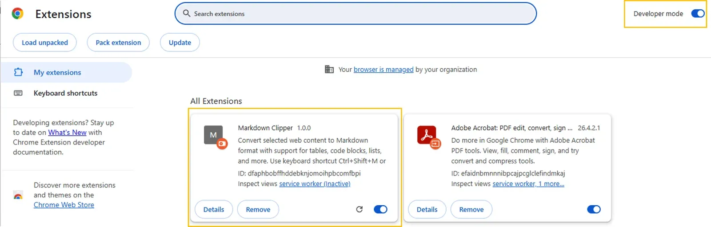Screen dimensions: 711x227
Task: Toggle Developer mode switch
Action: click(x=698, y=14)
